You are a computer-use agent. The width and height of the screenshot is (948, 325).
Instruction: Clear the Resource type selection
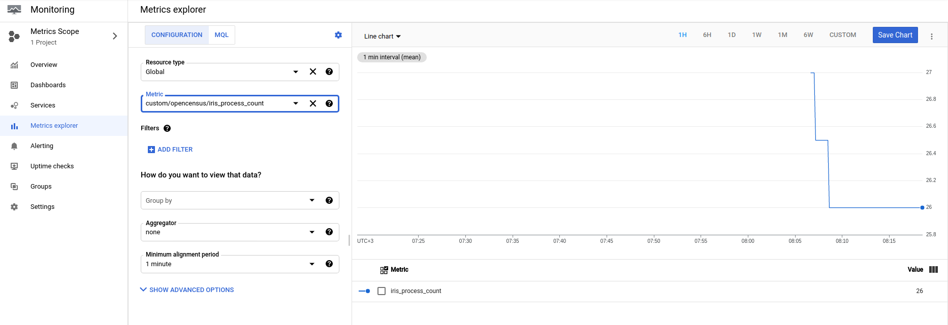click(313, 71)
